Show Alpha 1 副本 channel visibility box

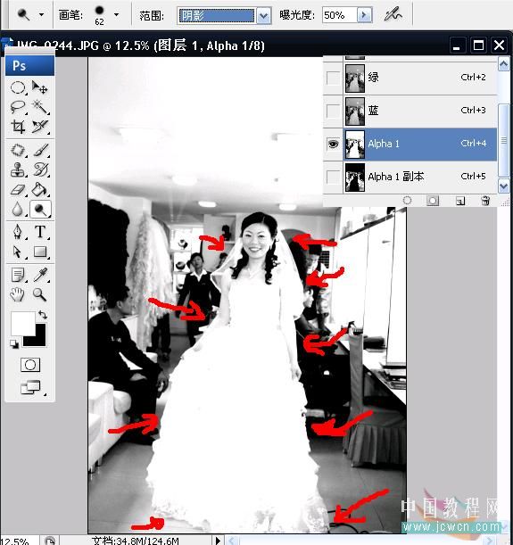(x=333, y=177)
